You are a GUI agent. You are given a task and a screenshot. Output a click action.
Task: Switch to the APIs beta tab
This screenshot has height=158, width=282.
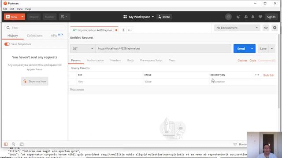[x=57, y=35]
